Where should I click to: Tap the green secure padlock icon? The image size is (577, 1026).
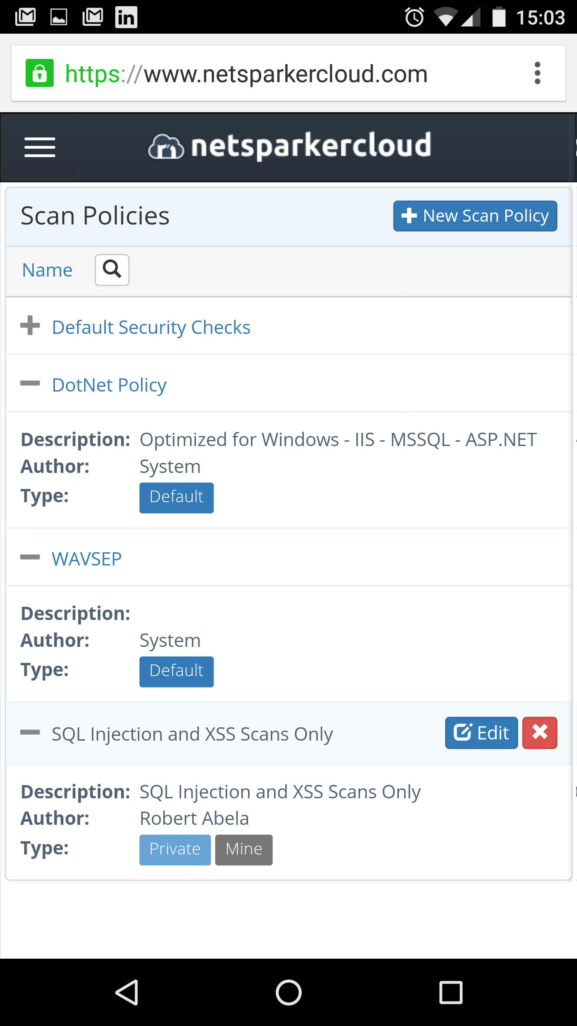(x=39, y=73)
